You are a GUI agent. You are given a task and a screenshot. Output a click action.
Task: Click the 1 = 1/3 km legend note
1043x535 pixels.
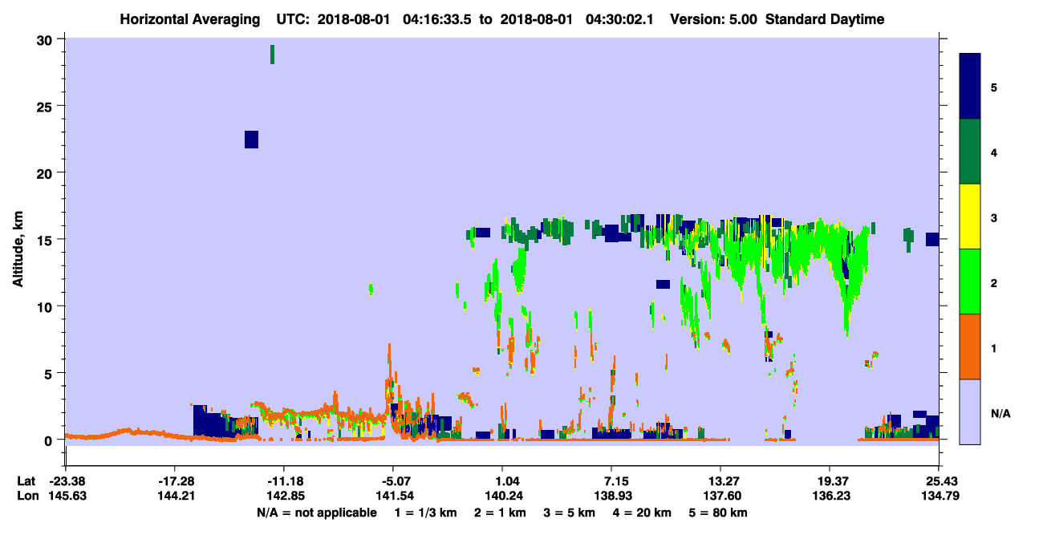[425, 513]
